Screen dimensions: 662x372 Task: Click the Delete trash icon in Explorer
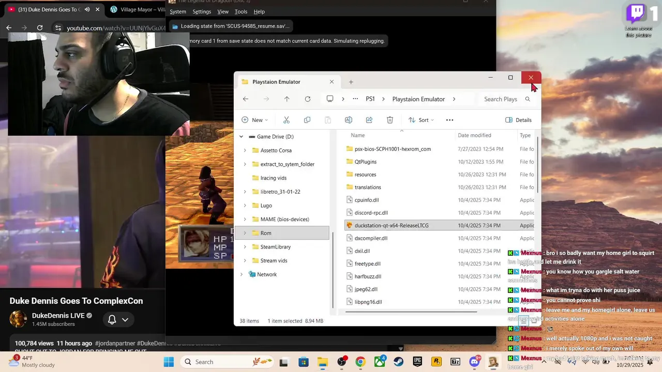[390, 120]
